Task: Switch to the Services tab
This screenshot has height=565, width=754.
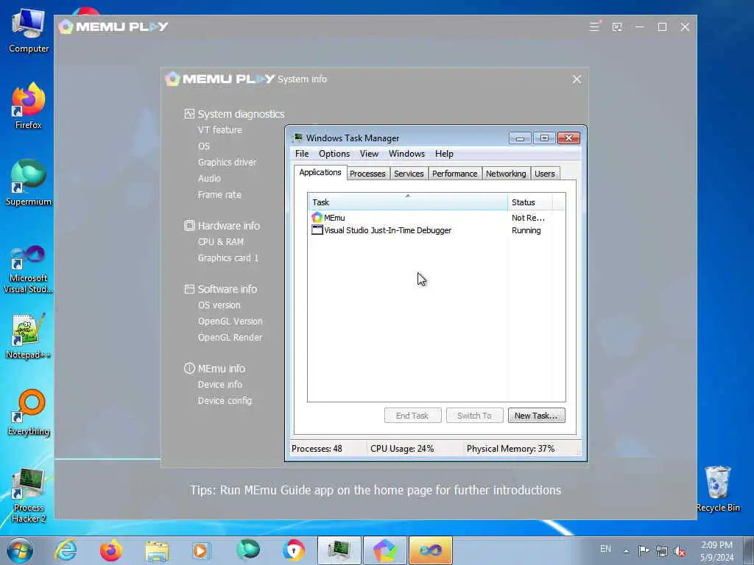Action: (409, 174)
